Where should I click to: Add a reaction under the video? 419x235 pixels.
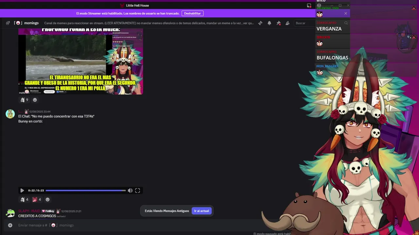(x=47, y=199)
